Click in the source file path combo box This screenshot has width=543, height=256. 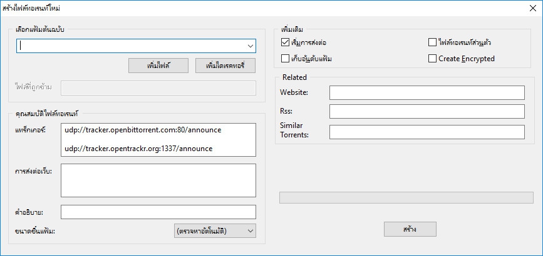[x=132, y=46]
